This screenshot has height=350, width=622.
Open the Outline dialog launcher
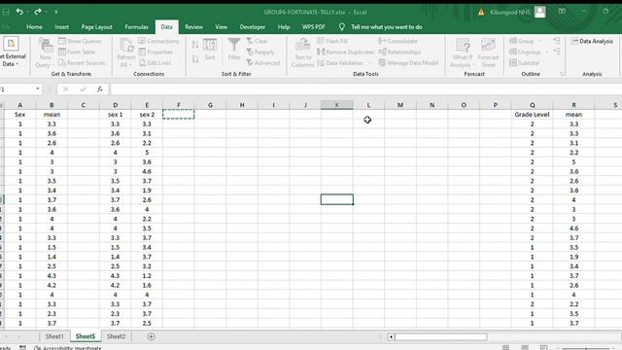tap(562, 74)
